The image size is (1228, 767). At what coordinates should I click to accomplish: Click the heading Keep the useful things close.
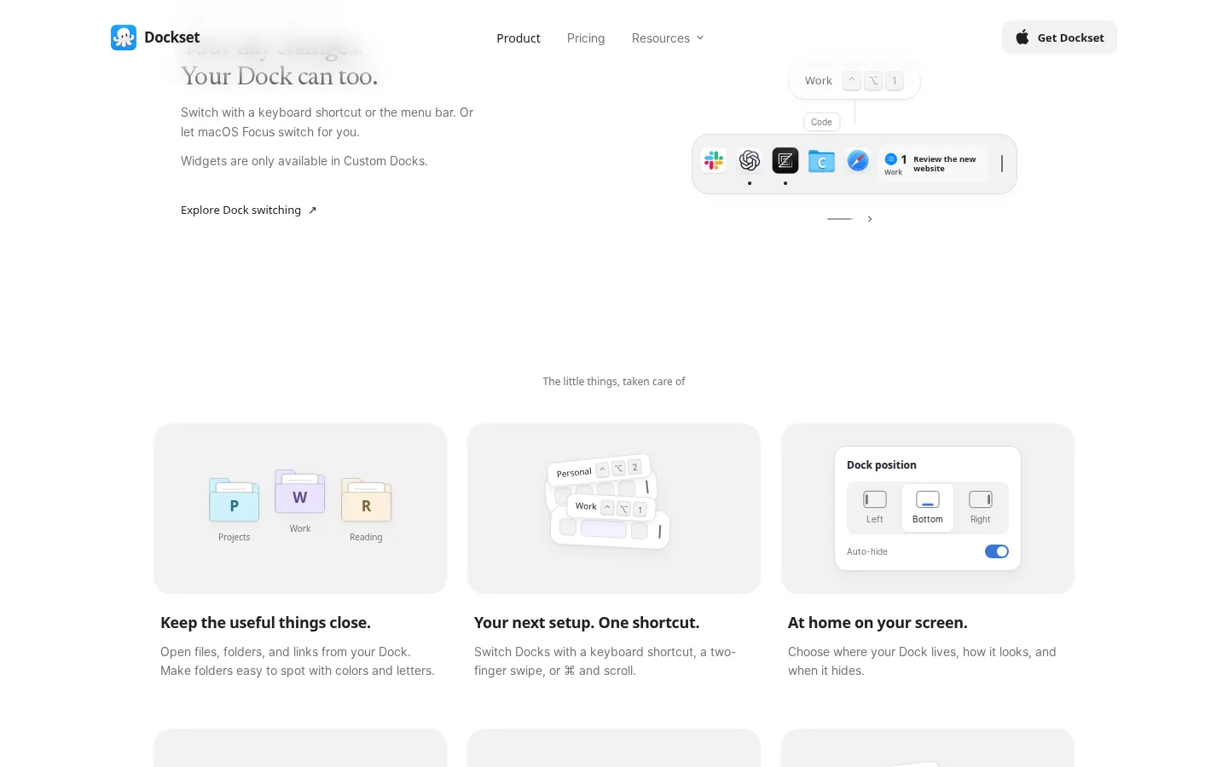point(265,623)
